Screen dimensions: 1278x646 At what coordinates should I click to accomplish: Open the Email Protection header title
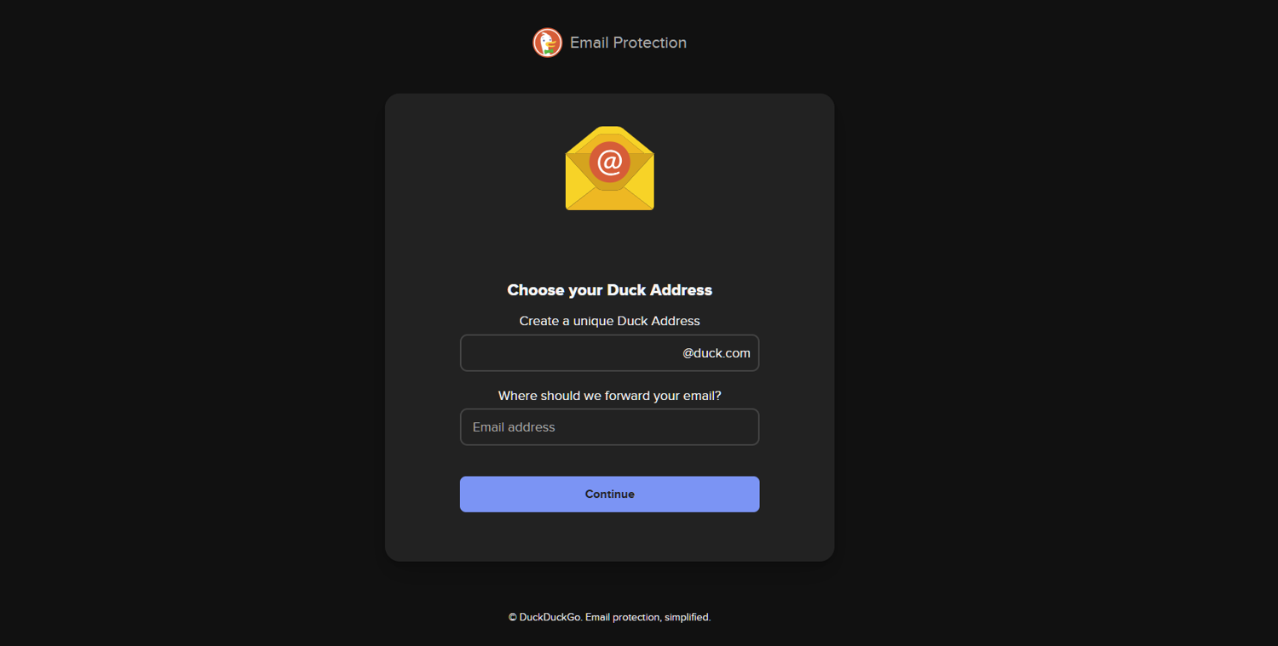[x=628, y=43]
